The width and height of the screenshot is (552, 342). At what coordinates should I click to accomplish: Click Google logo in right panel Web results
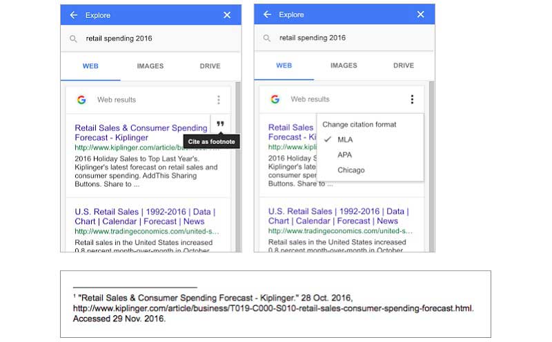tap(275, 99)
